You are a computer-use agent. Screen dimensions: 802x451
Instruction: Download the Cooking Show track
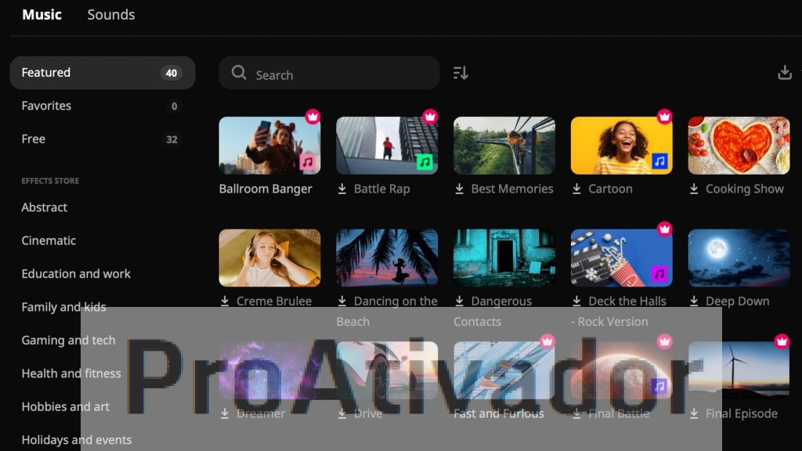[694, 189]
